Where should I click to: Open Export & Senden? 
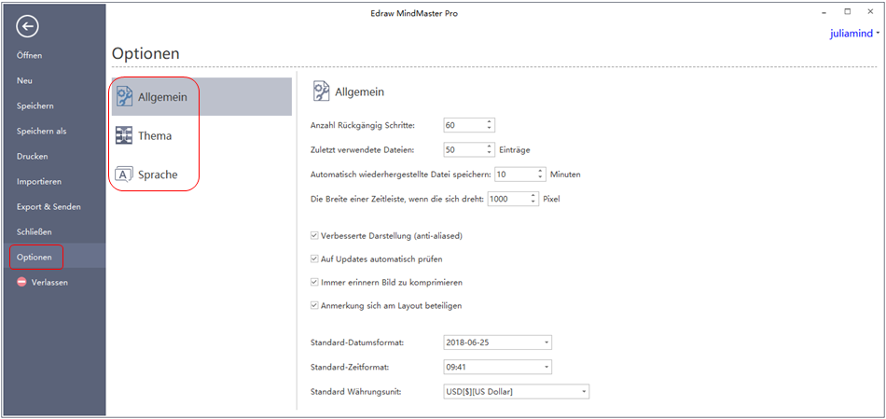48,206
